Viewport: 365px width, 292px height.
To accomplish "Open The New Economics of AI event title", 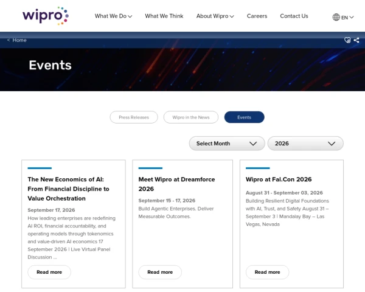I will [68, 189].
